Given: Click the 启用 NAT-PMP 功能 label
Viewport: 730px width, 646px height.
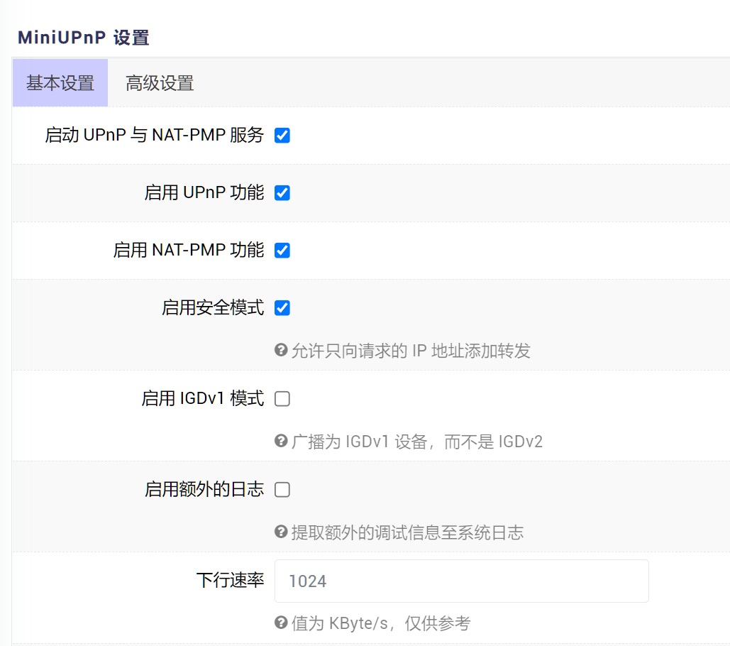Looking at the screenshot, I should point(189,250).
